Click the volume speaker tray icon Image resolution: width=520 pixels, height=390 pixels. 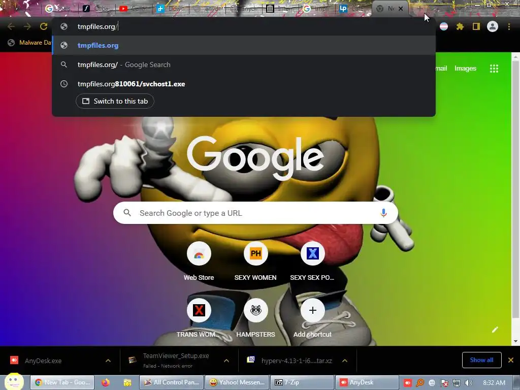(468, 383)
